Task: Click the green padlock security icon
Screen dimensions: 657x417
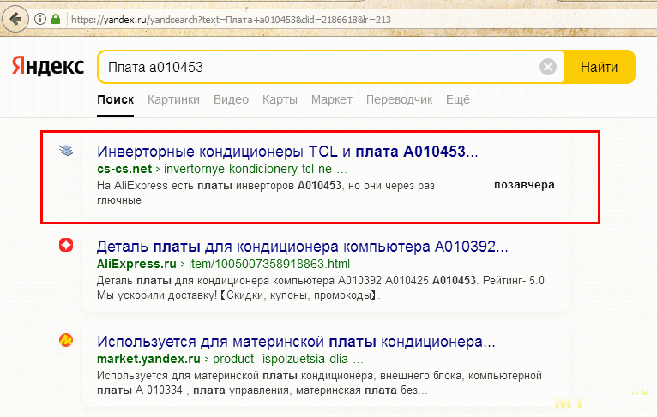Action: click(x=56, y=19)
